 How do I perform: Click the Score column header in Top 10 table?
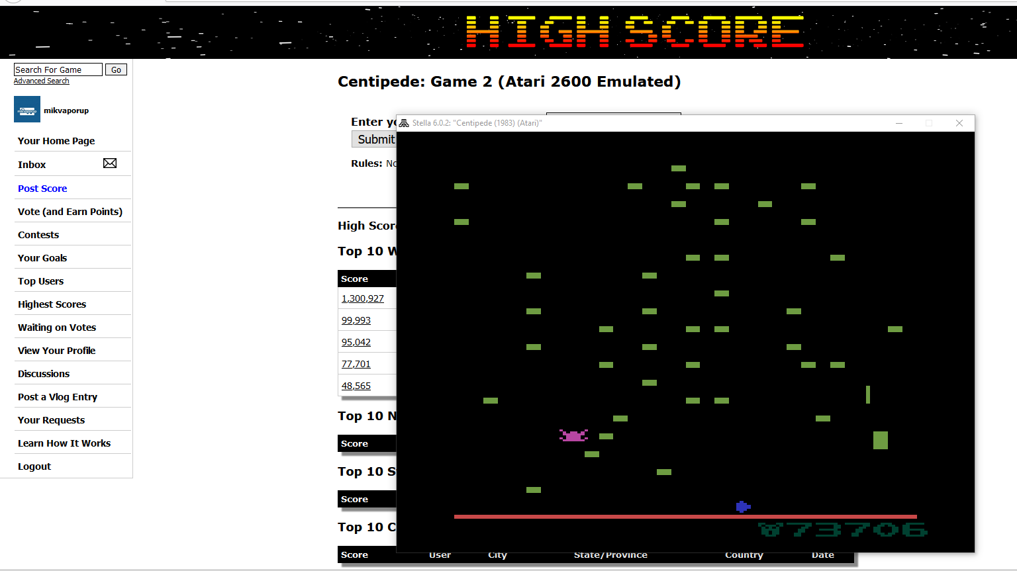354,279
